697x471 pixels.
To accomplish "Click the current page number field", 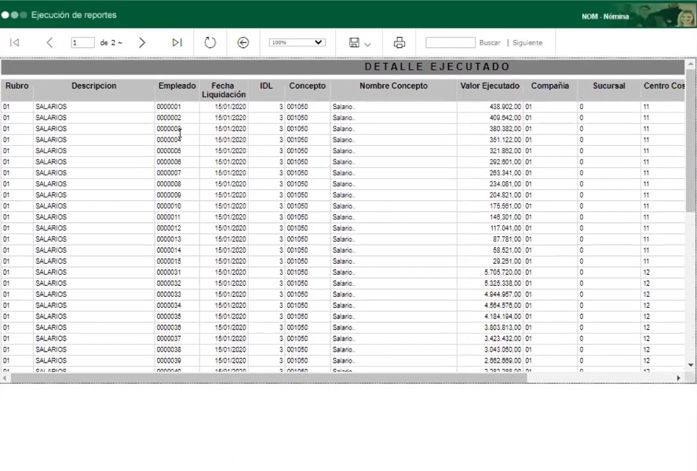I will (82, 42).
